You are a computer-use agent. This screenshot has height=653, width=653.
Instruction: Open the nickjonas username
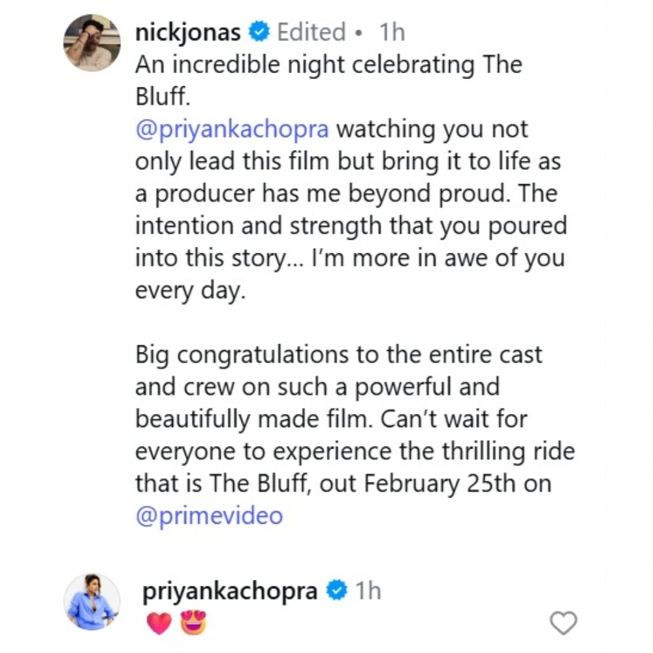pos(189,31)
